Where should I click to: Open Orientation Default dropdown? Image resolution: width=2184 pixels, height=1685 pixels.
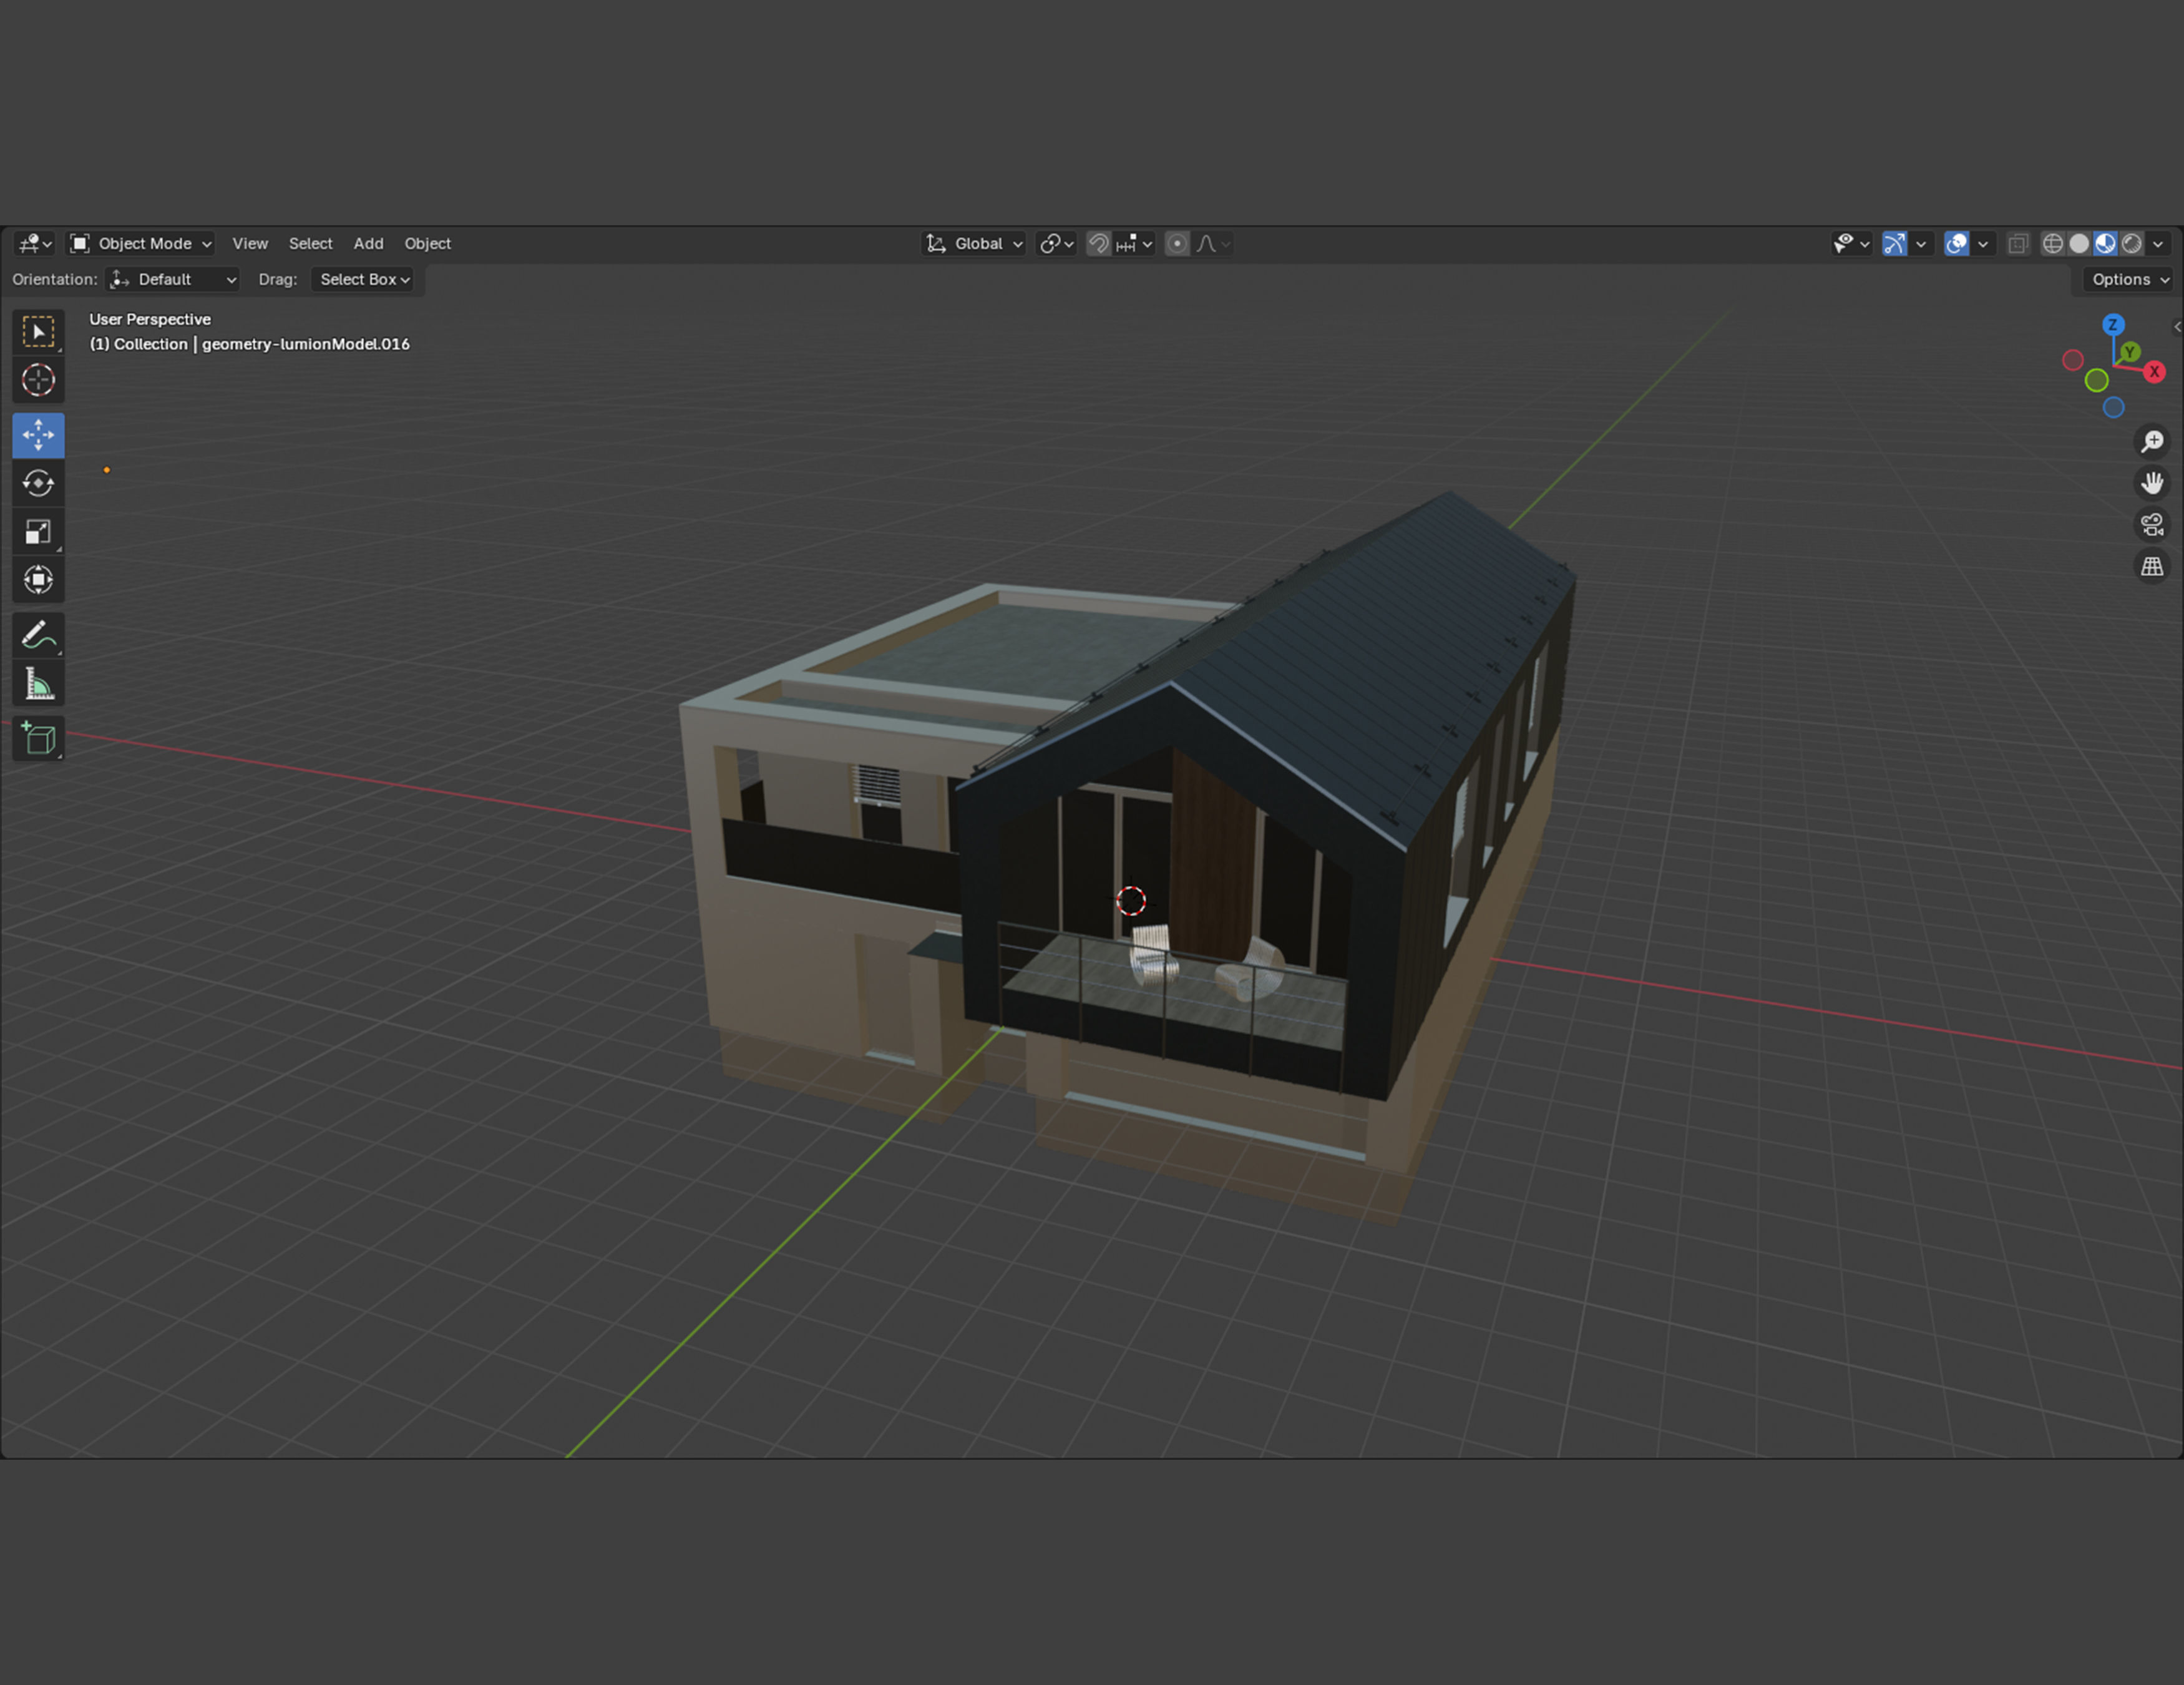(x=173, y=280)
